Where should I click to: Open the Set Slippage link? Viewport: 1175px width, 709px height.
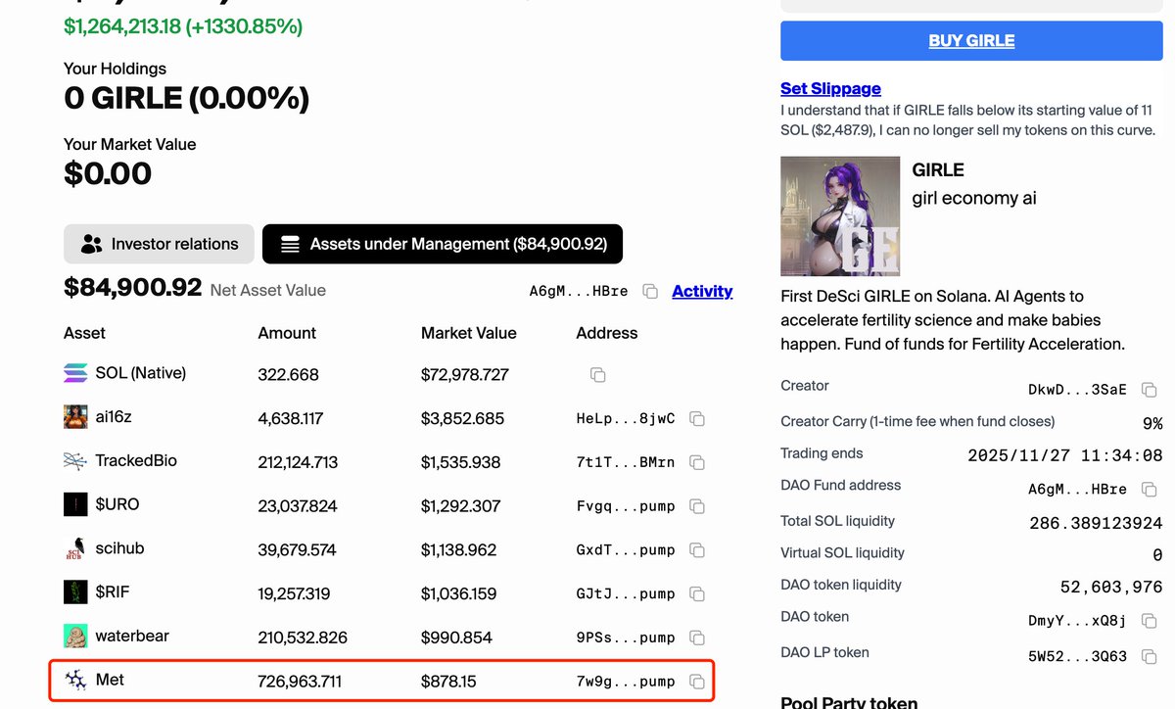(x=830, y=88)
